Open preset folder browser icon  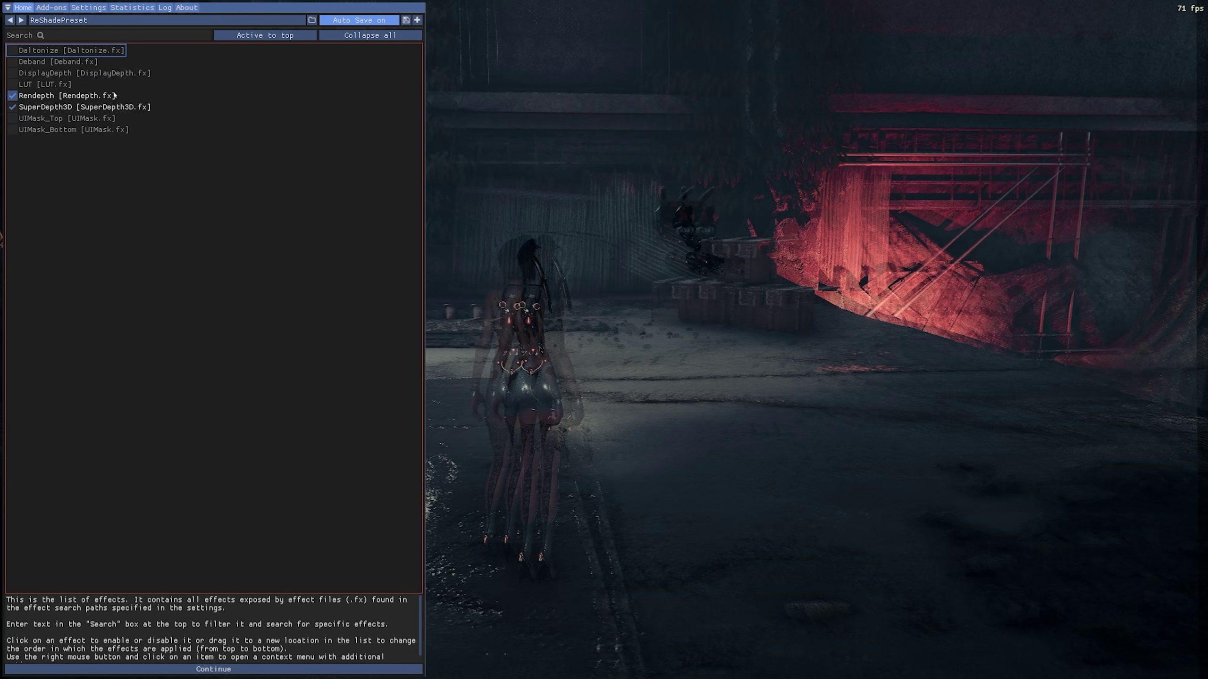coord(312,20)
